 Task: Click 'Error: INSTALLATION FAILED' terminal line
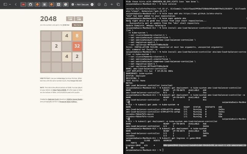174,47
